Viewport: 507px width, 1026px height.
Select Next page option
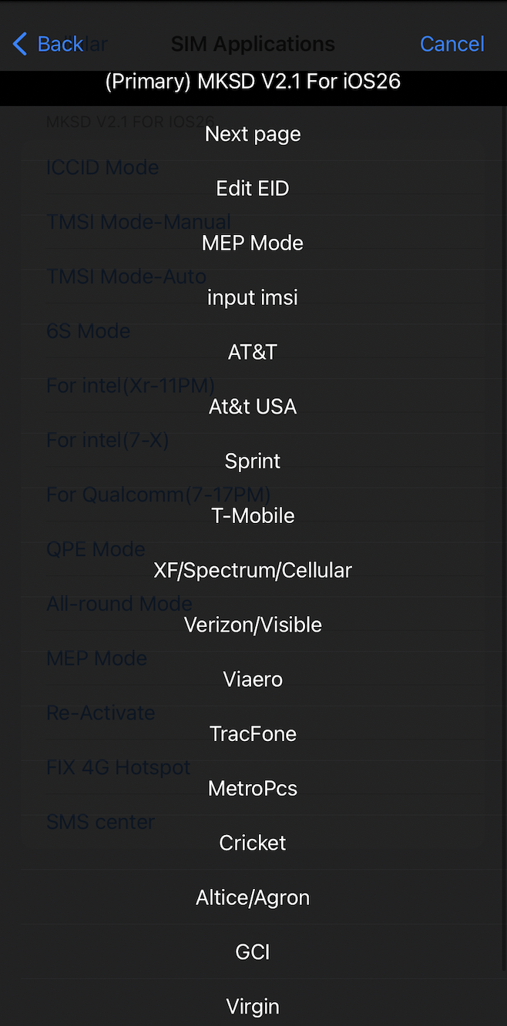(x=253, y=134)
